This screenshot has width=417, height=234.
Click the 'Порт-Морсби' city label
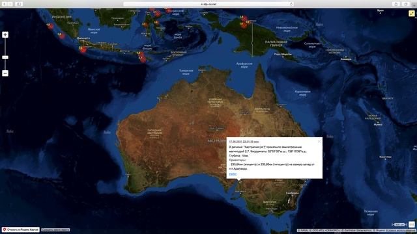pyautogui.click(x=283, y=54)
